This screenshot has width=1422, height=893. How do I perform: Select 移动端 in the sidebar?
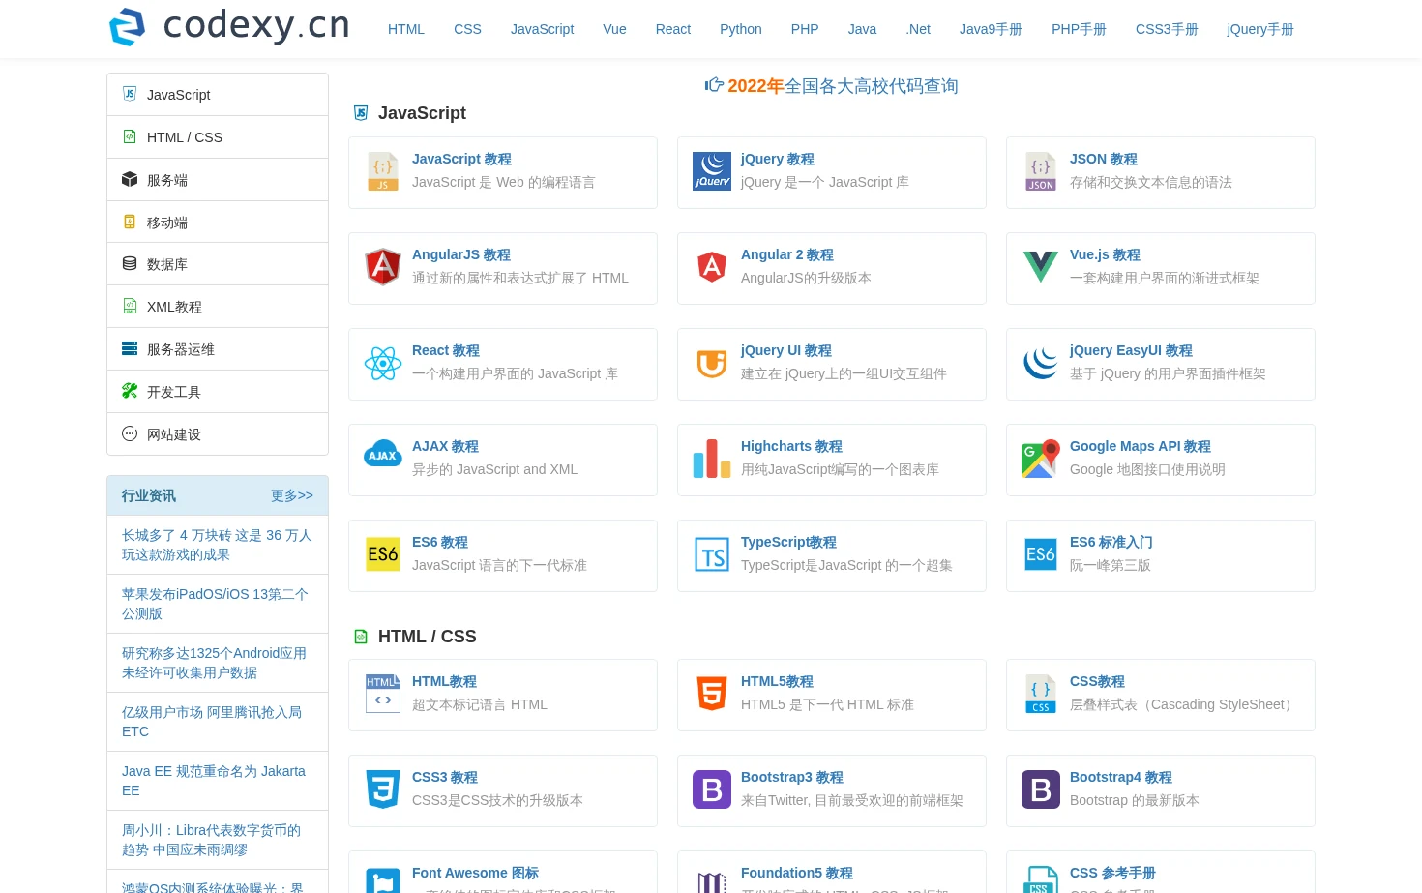(x=218, y=223)
